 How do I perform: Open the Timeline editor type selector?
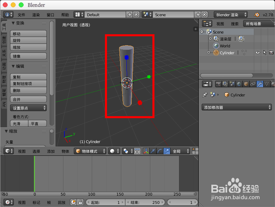[x=9, y=202]
